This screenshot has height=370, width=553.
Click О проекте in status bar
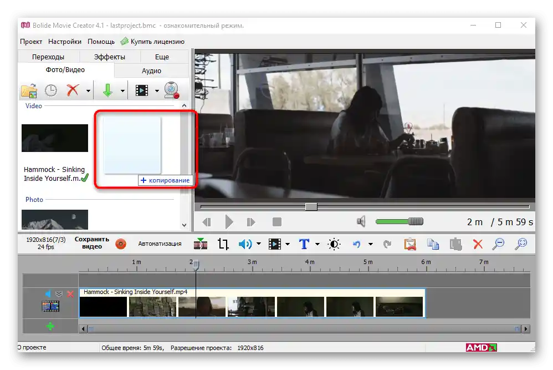tap(32, 347)
